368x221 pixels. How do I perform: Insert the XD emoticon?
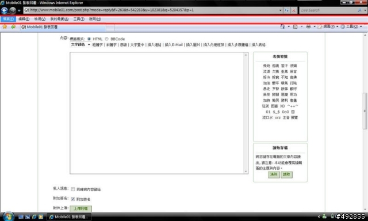(x=282, y=106)
